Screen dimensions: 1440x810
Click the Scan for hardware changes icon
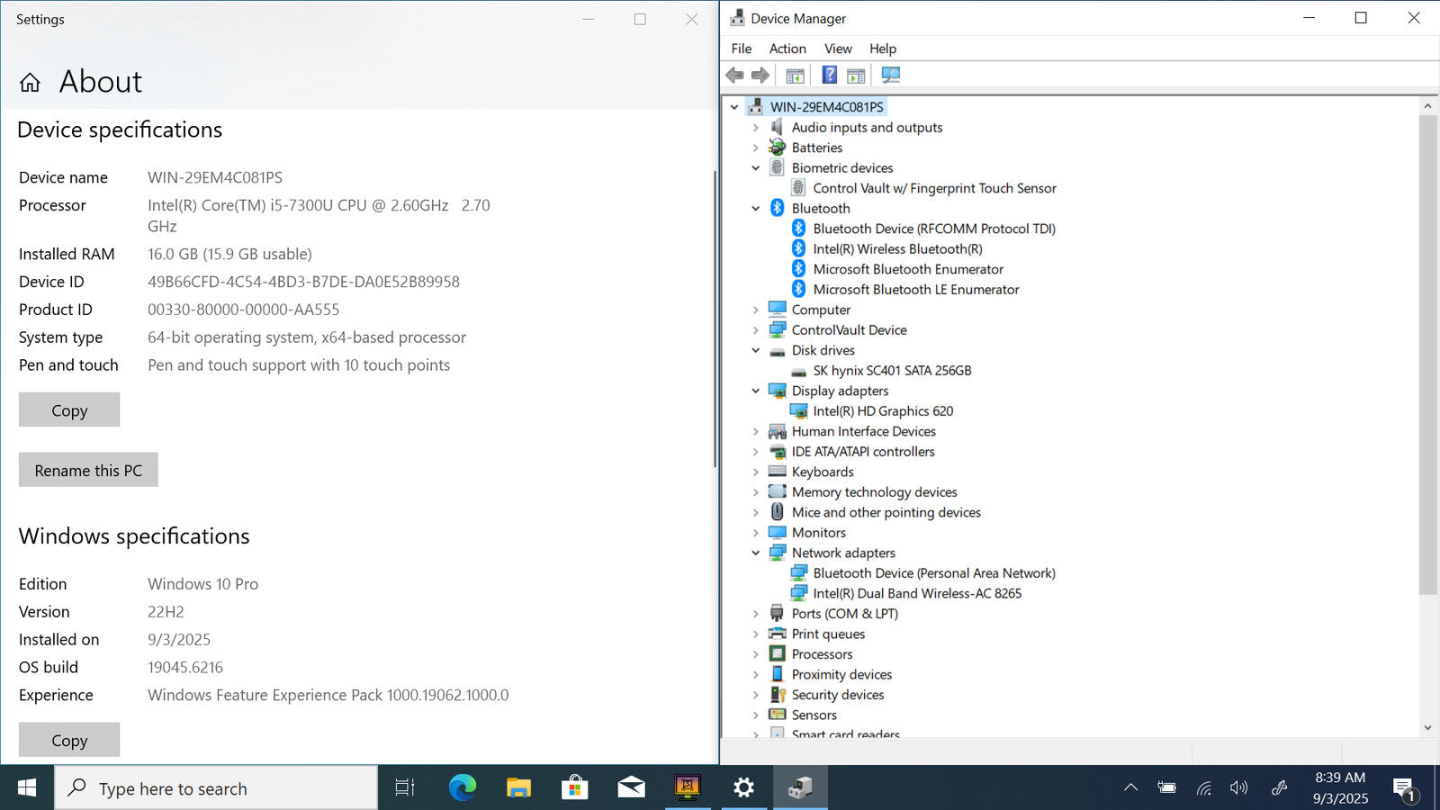coord(890,76)
